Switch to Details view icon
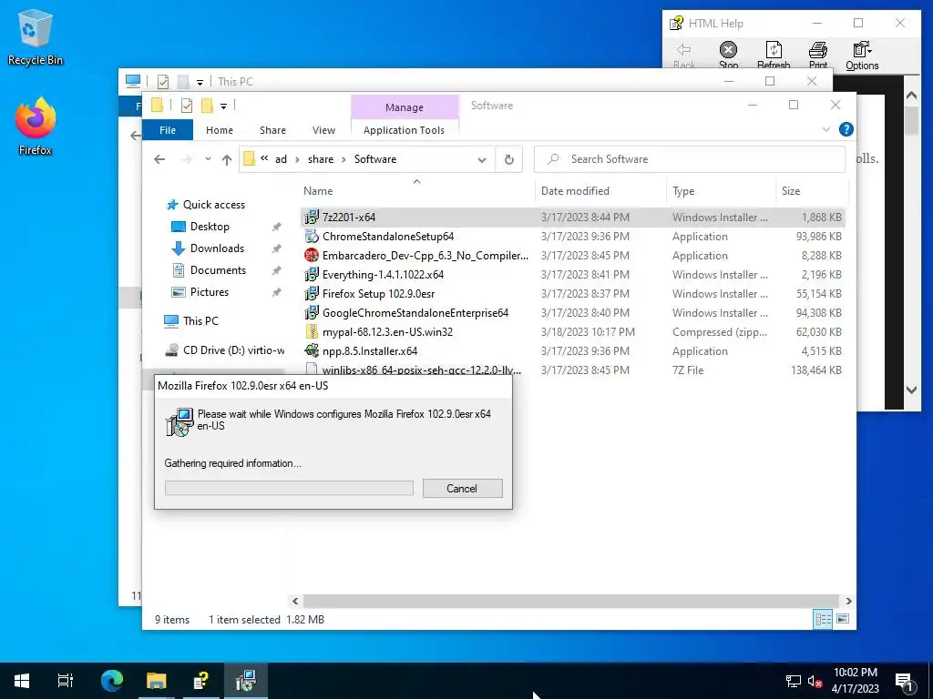 (x=823, y=619)
